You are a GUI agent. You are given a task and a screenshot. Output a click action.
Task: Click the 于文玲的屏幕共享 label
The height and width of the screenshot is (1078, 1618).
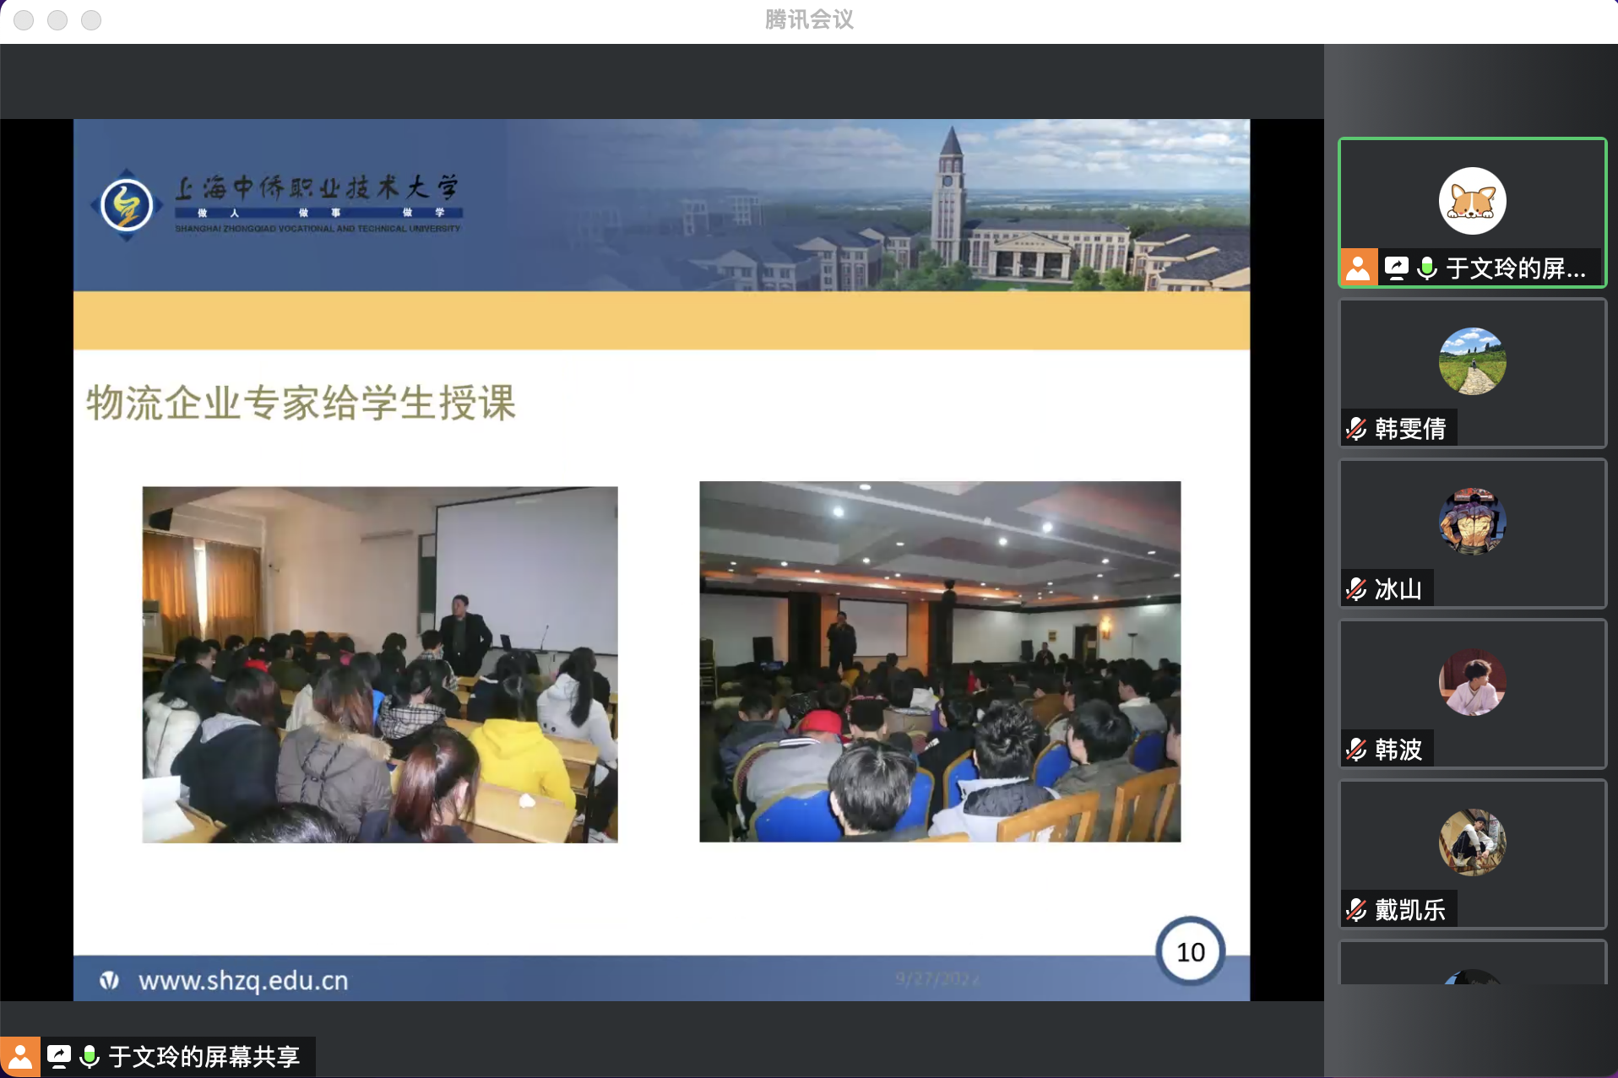click(x=204, y=1057)
